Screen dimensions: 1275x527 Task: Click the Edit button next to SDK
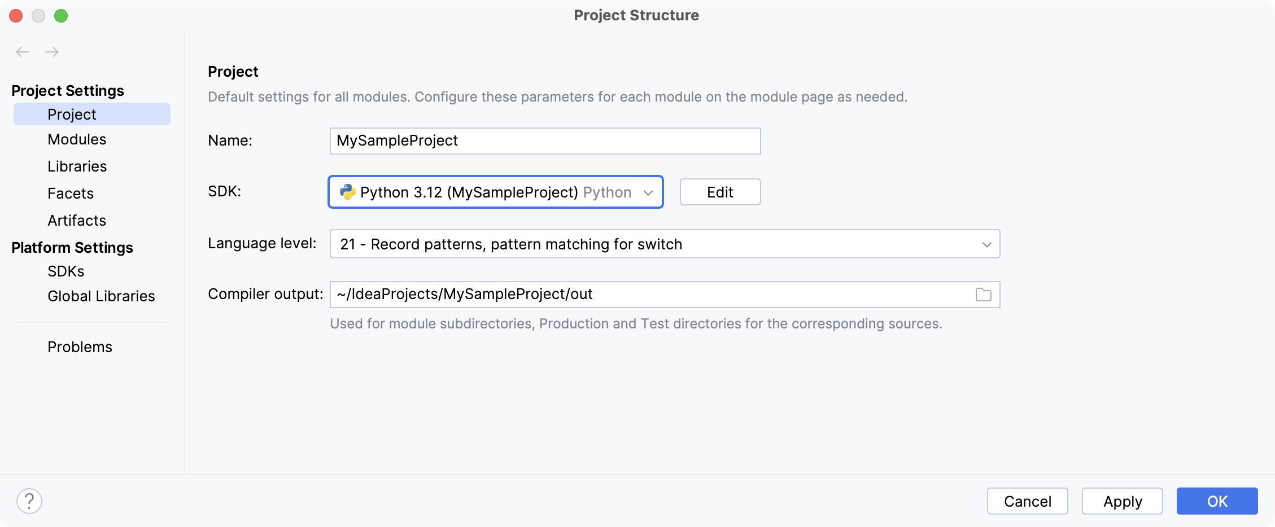click(x=719, y=192)
